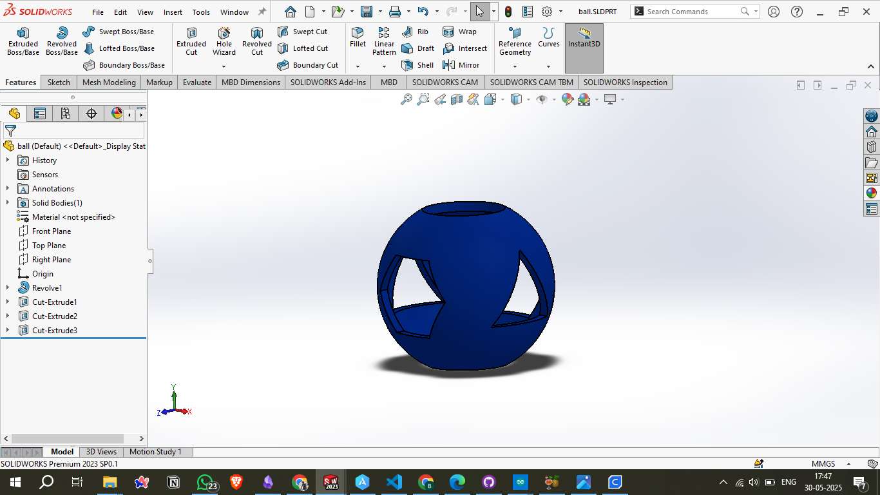Open the units MMGS dropdown
The width and height of the screenshot is (880, 495).
coord(849,464)
